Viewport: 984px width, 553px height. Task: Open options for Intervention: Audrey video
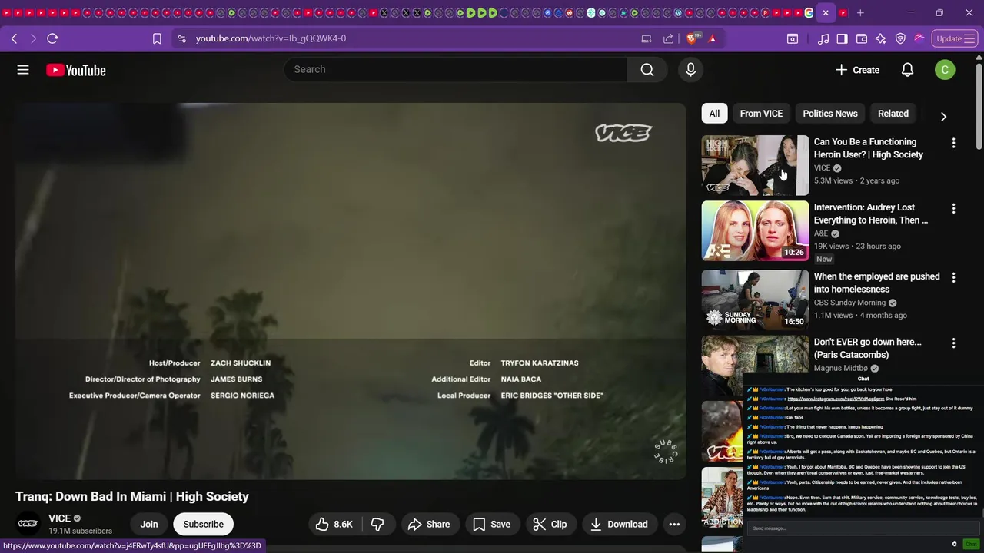point(953,208)
